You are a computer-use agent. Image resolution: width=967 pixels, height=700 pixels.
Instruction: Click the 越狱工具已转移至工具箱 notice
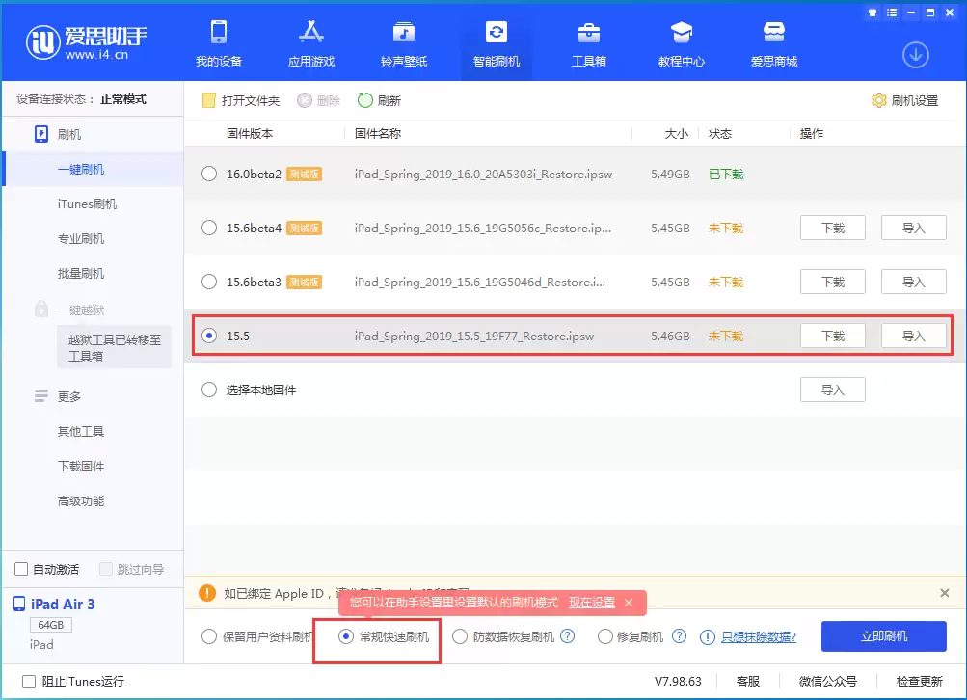[x=114, y=348]
